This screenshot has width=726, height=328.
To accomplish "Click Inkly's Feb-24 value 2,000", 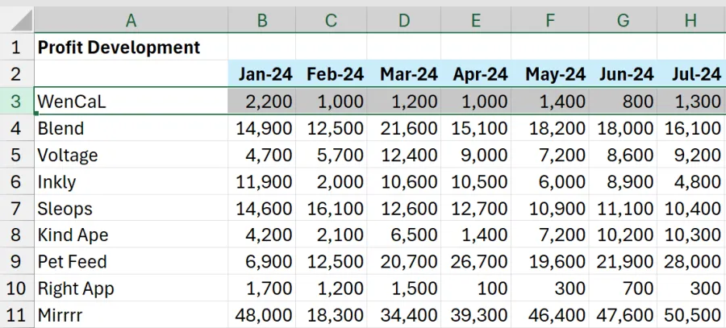I will pyautogui.click(x=331, y=181).
